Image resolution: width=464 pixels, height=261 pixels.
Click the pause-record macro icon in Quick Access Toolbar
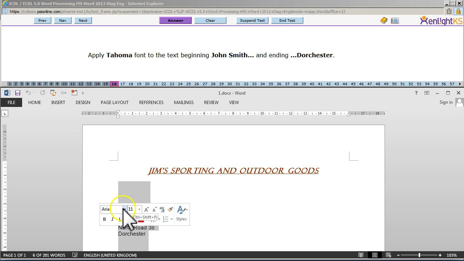tap(64, 93)
